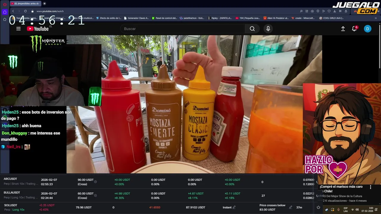Screen dimensions: 381x214
Task: Show hidden bookmarks with double chevron
Action: point(376,18)
